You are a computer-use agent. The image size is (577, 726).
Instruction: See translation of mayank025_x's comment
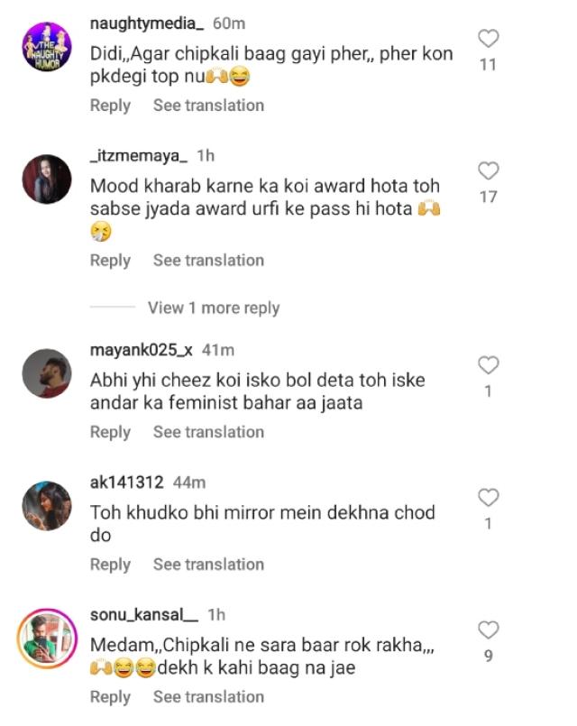coord(208,433)
